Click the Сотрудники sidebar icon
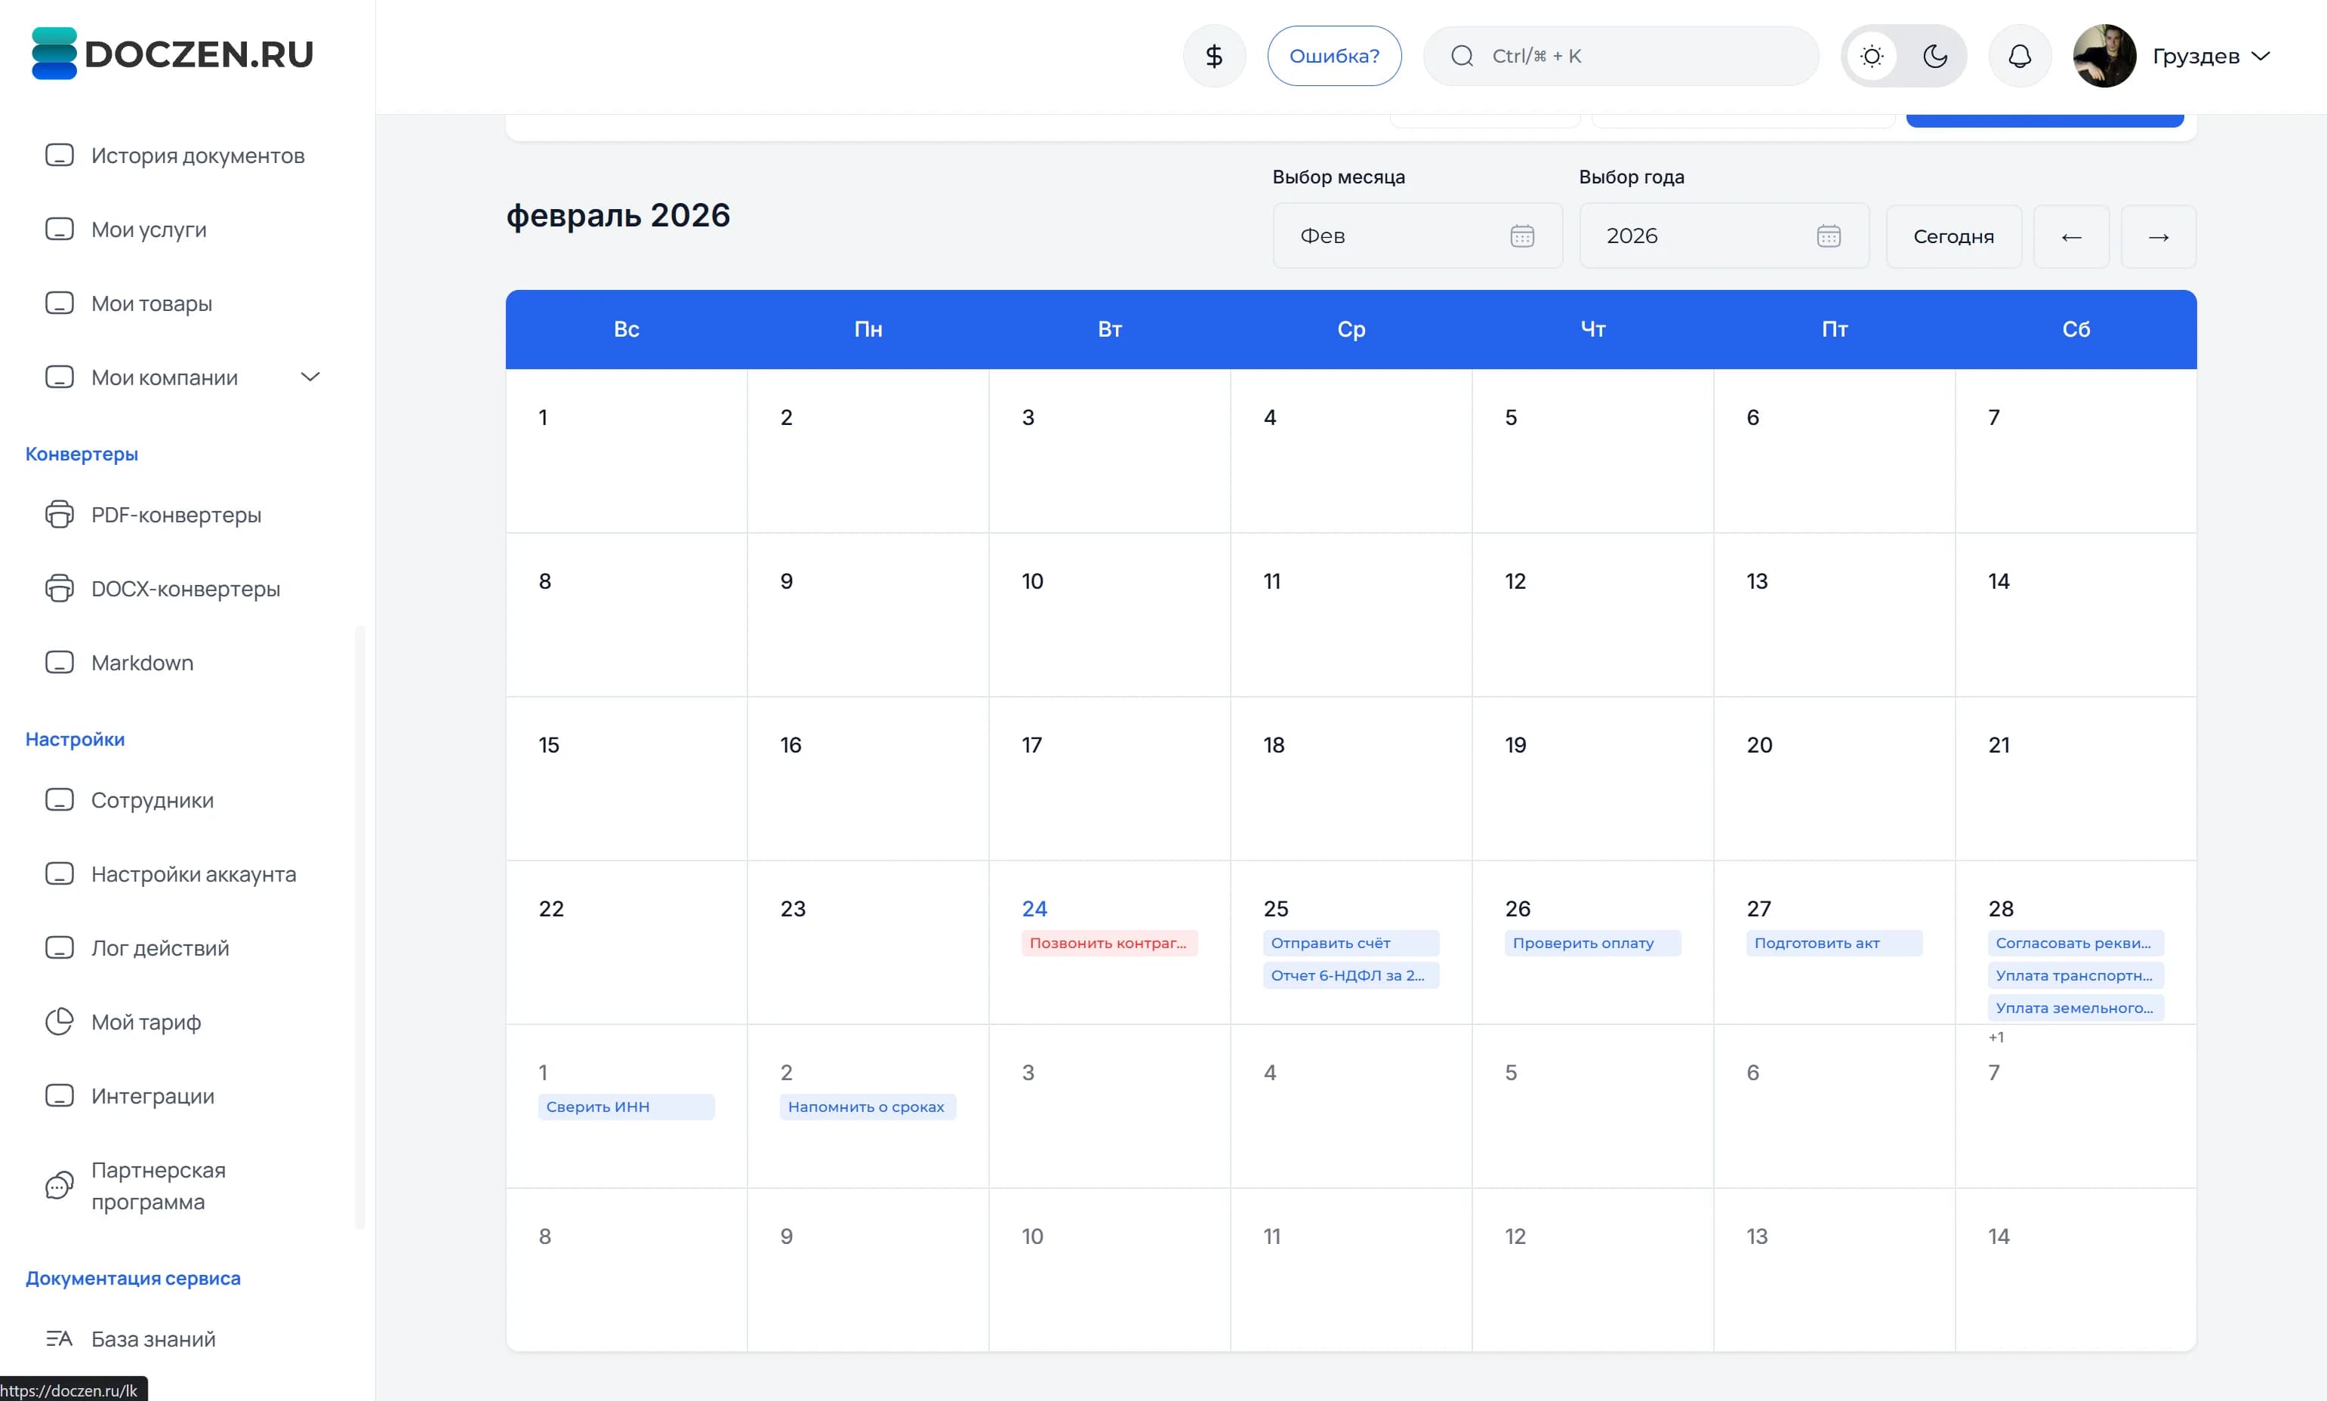 (x=60, y=799)
